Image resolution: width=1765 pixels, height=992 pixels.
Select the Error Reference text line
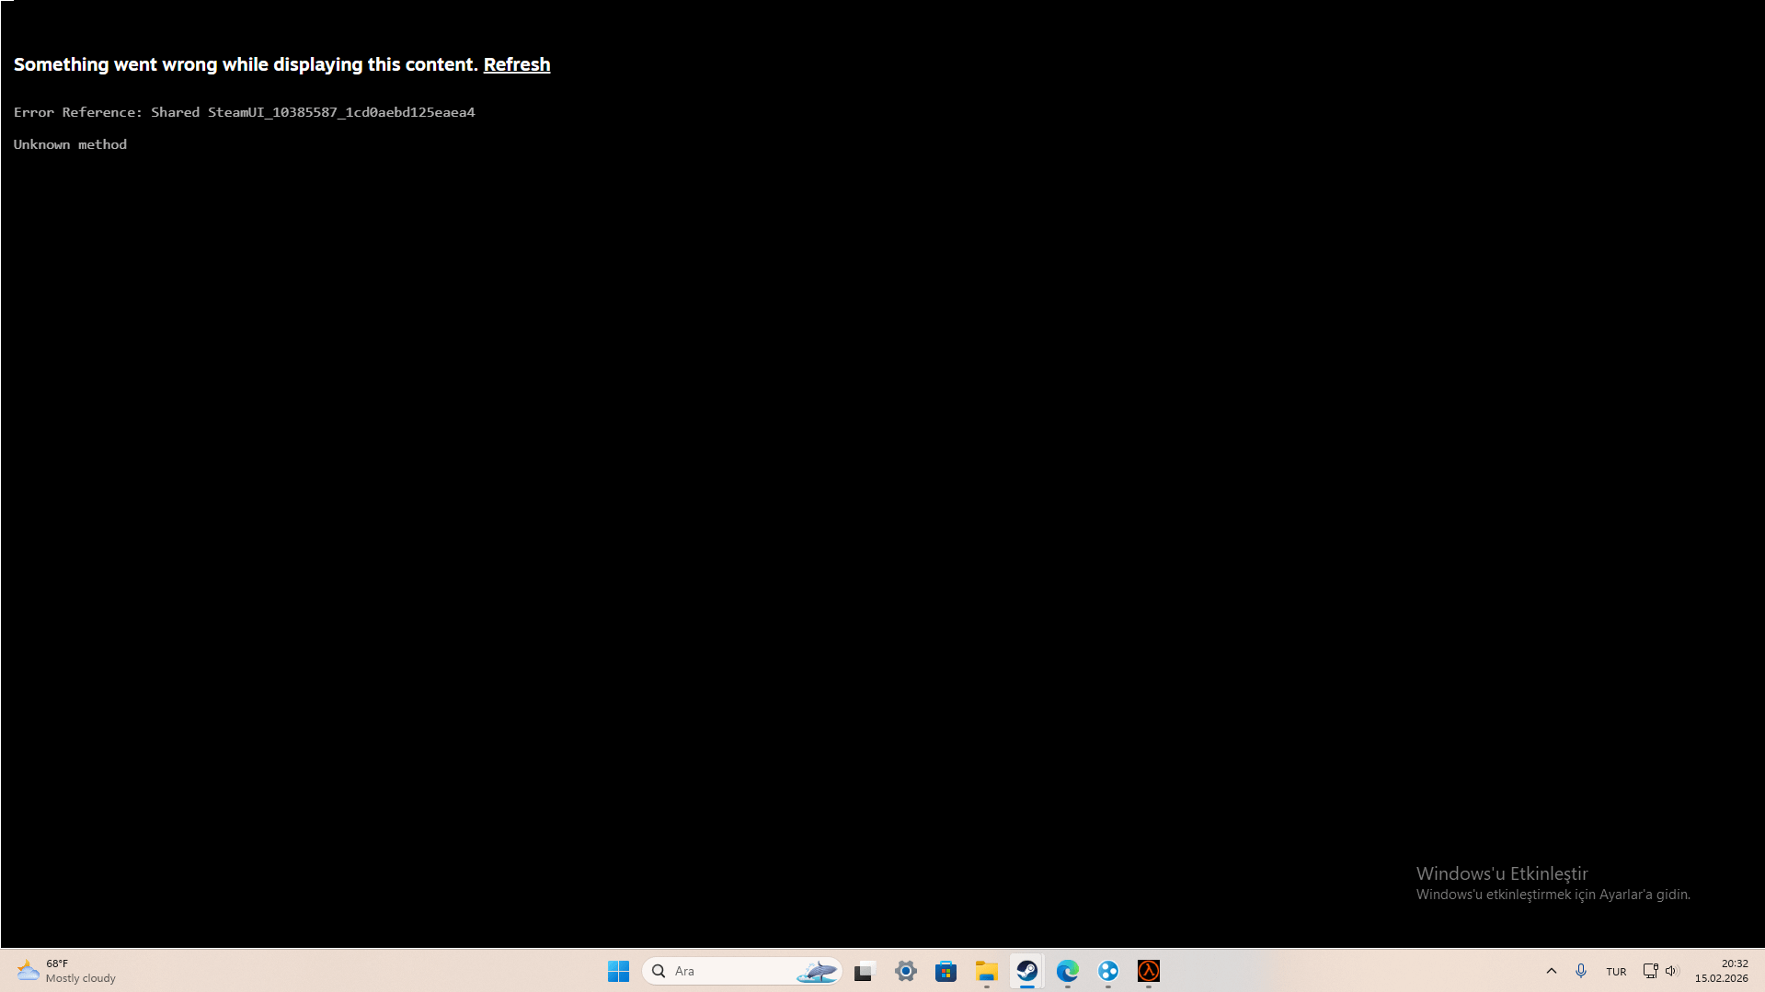(x=244, y=112)
